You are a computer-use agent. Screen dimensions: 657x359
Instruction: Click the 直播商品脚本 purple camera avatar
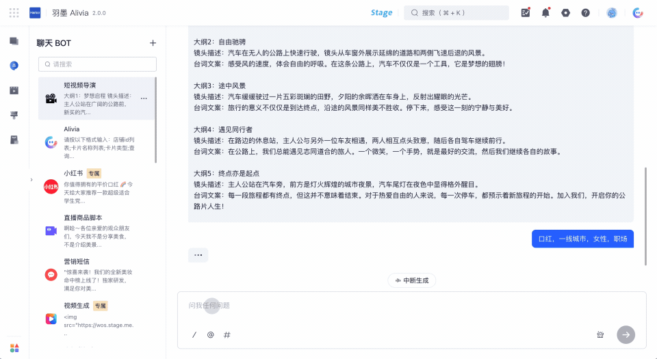tap(51, 230)
